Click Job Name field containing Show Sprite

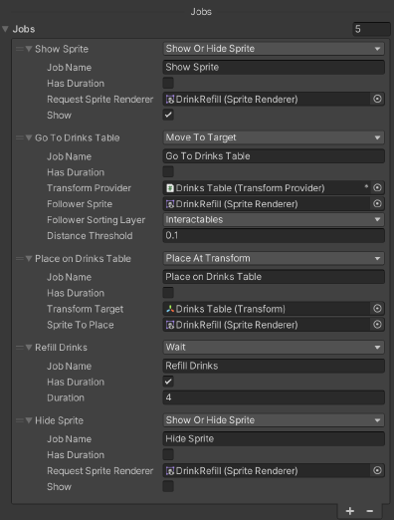point(274,67)
